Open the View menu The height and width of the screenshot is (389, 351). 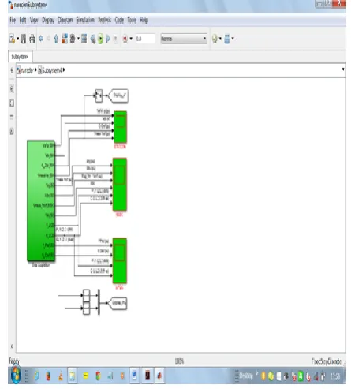34,20
